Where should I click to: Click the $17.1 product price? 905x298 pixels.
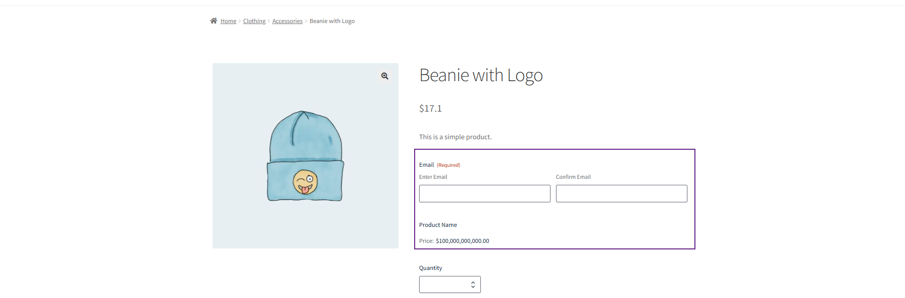pyautogui.click(x=430, y=109)
